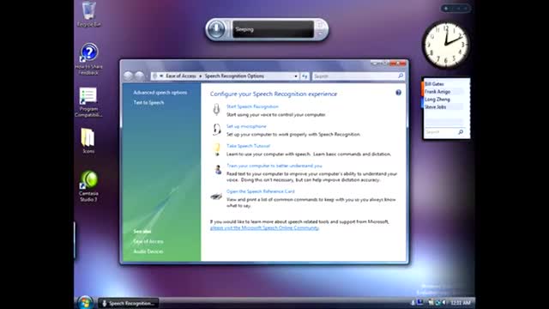Click the Speech Tutorial lightbulb icon

217,148
